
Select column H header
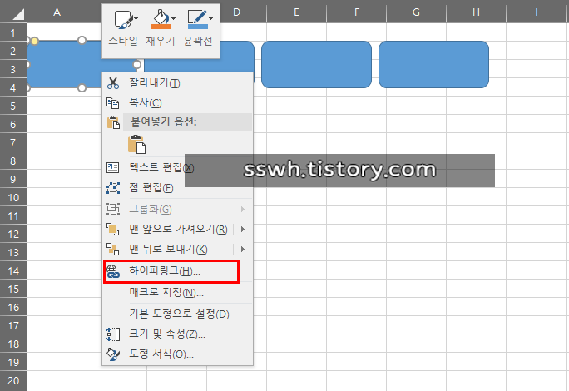click(x=476, y=12)
